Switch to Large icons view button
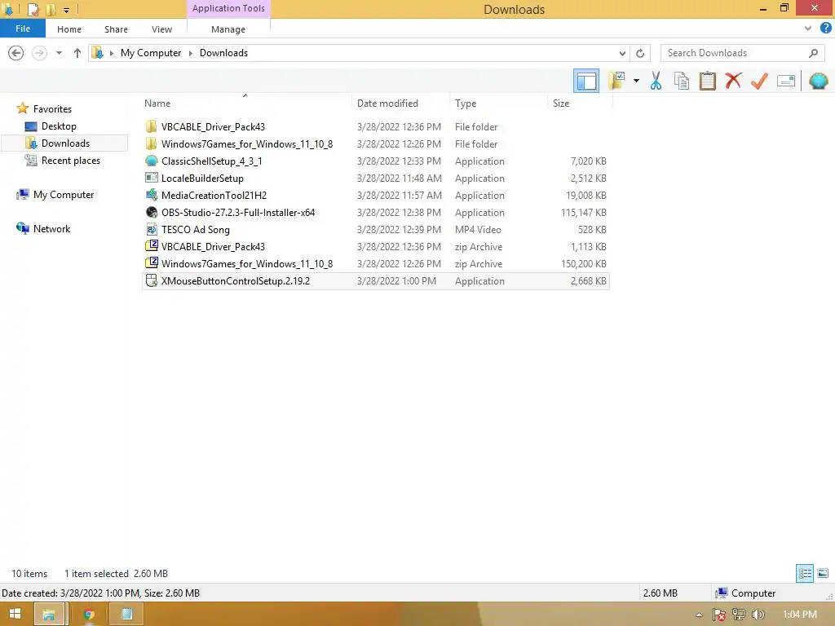835x626 pixels. tap(823, 573)
